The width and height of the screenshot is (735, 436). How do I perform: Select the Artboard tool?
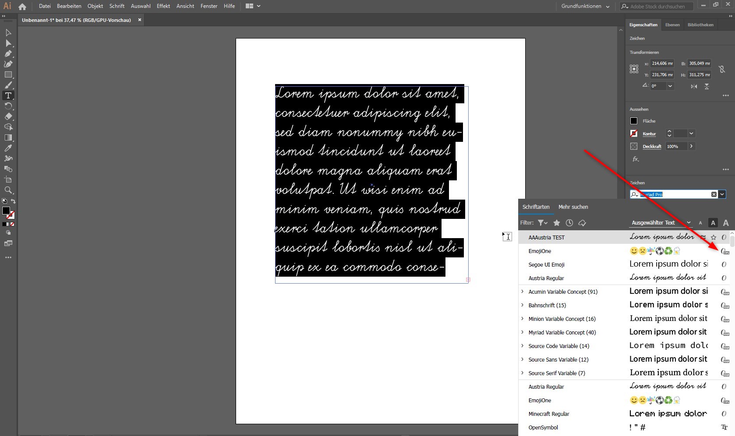click(8, 179)
